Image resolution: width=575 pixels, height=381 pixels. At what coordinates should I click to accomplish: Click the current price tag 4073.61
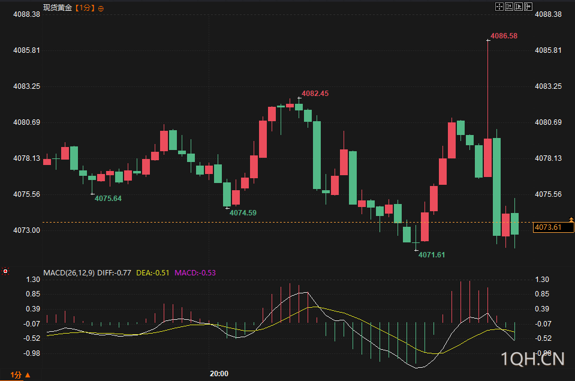(553, 227)
